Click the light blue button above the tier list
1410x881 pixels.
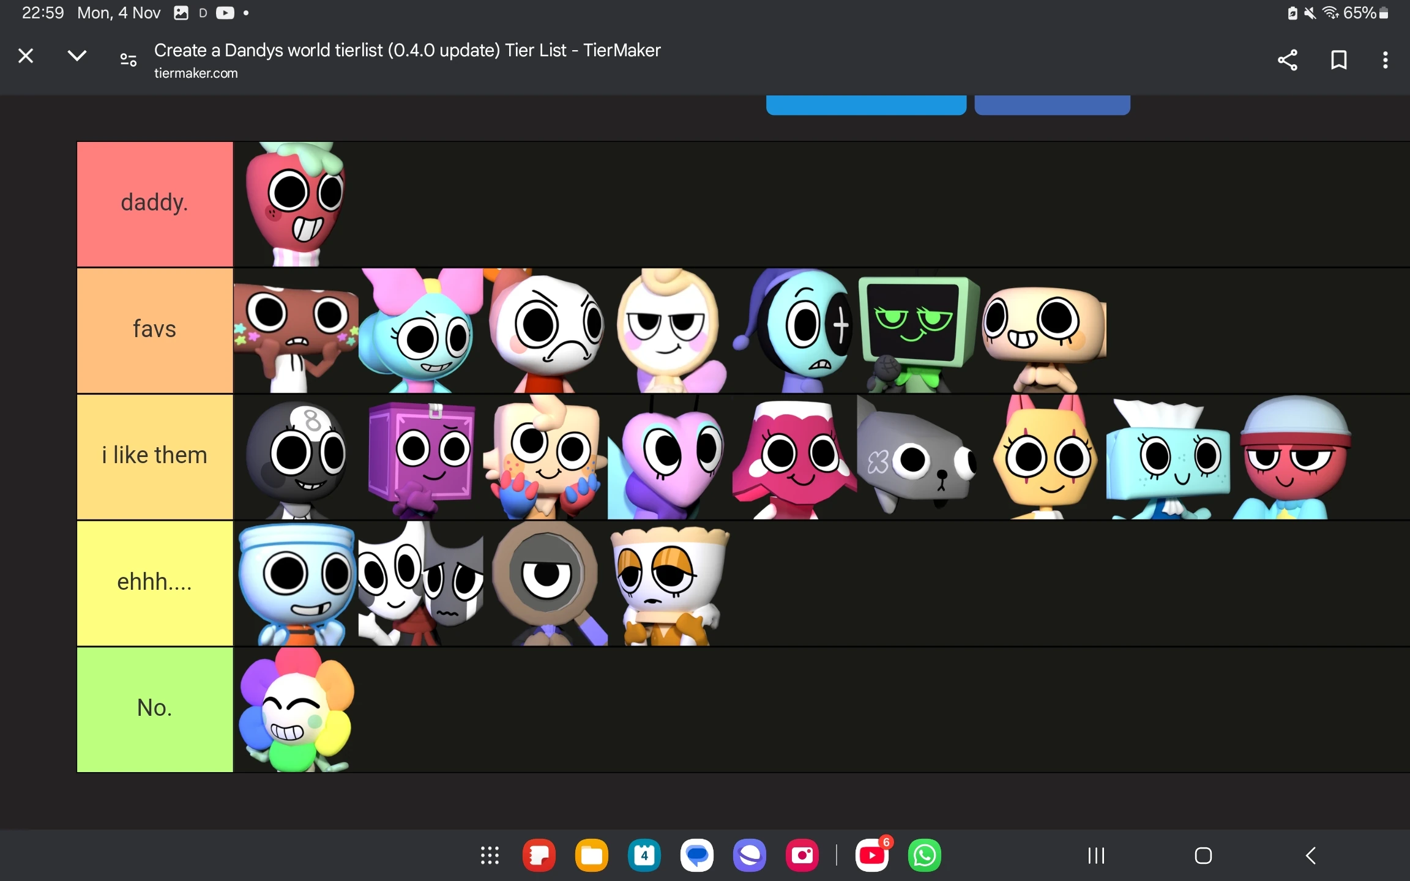pyautogui.click(x=865, y=104)
